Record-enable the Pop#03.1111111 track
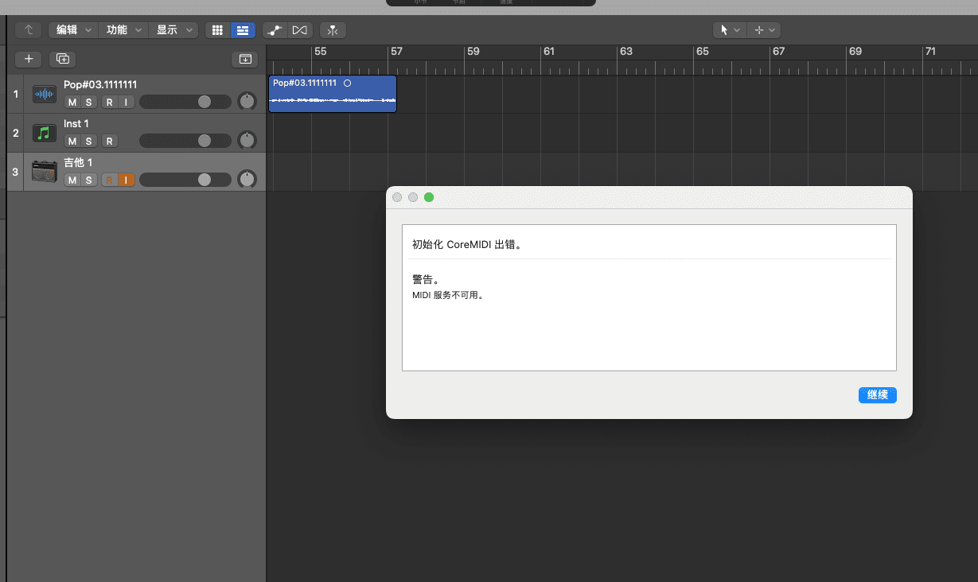The width and height of the screenshot is (978, 582). (110, 103)
